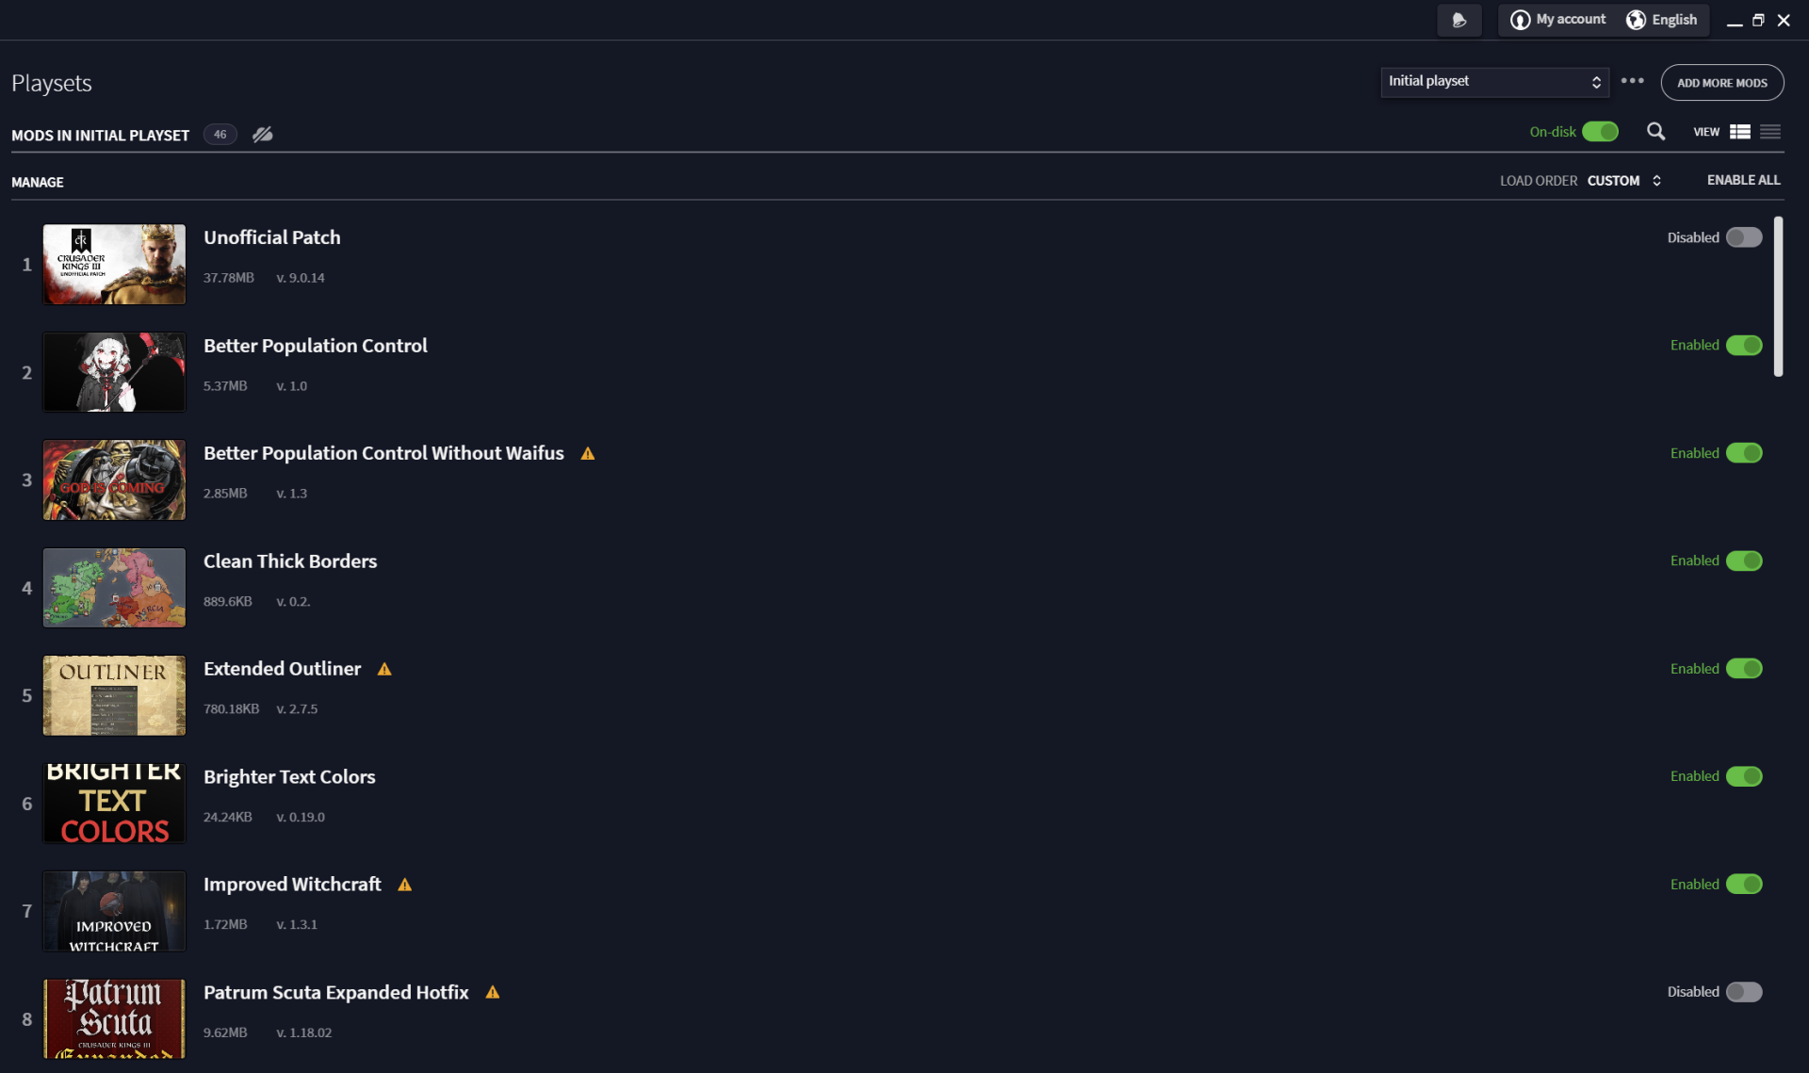Click MODS IN INITIAL PLAYSET heading

(x=100, y=136)
